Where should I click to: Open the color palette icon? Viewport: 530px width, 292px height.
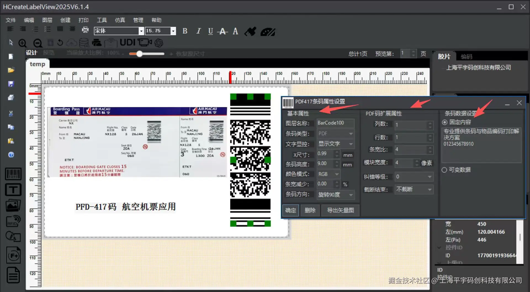[267, 32]
